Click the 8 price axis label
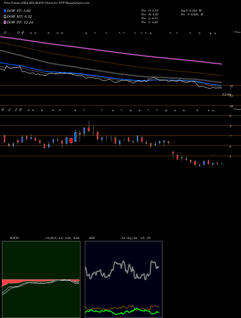Image resolution: width=241 pixels, height=318 pixels. pos(230,127)
